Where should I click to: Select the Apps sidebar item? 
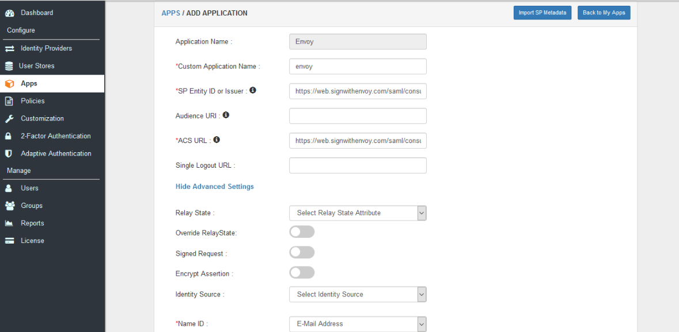(x=52, y=84)
